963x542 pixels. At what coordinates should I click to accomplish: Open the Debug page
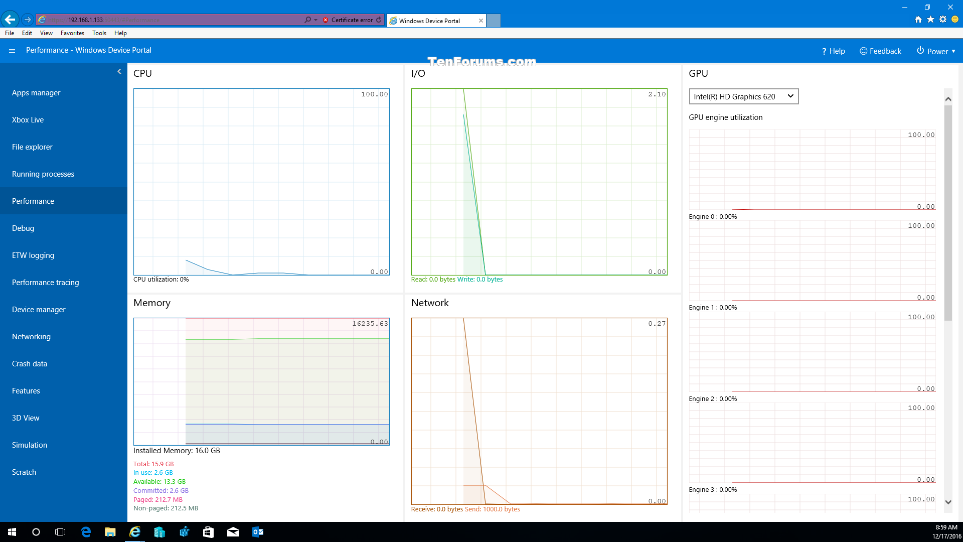(x=64, y=228)
